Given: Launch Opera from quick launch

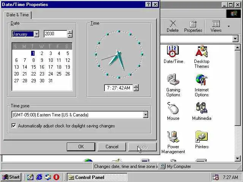Looking at the screenshot, I should [x=56, y=177].
